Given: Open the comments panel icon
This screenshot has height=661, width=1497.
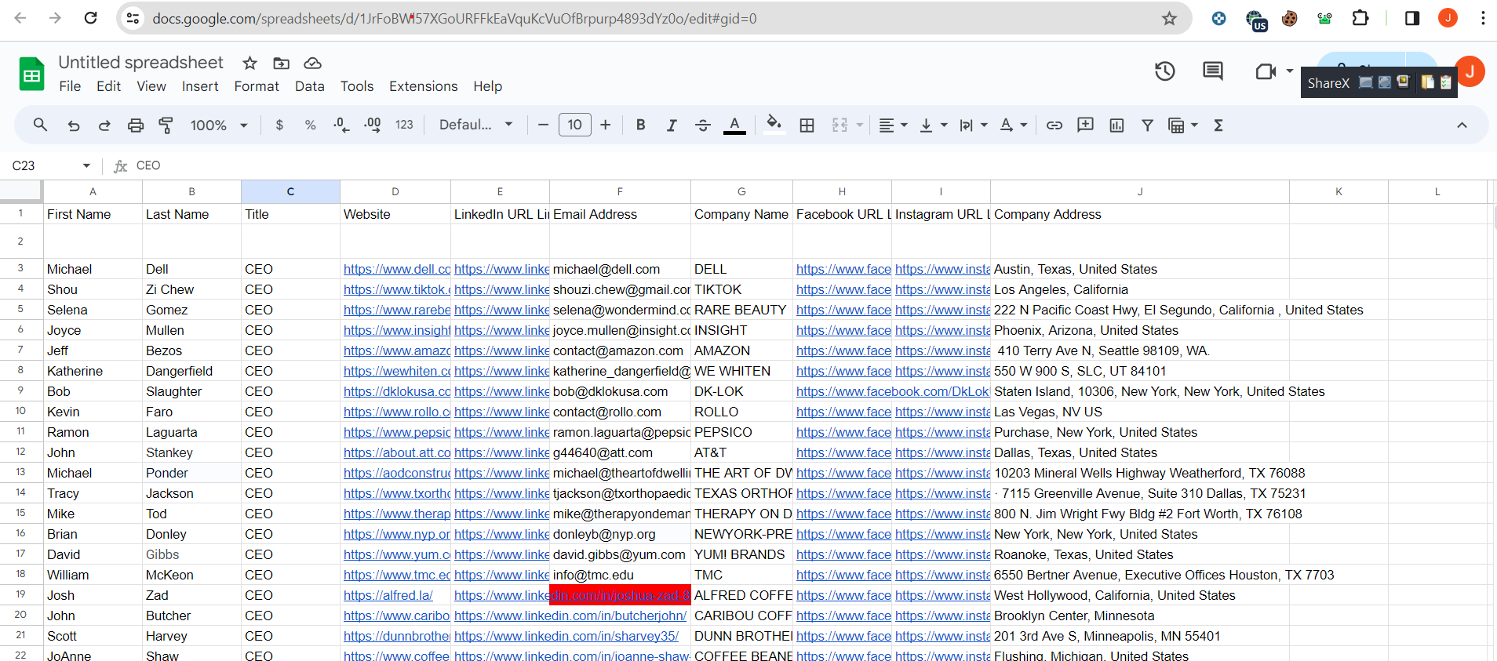Looking at the screenshot, I should coord(1212,71).
